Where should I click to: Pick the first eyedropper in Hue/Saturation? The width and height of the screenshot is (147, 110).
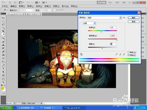tap(116, 54)
